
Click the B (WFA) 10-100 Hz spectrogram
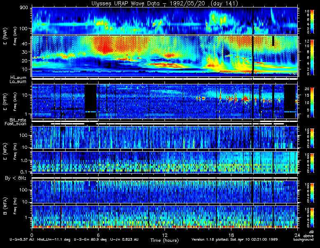coord(165,192)
